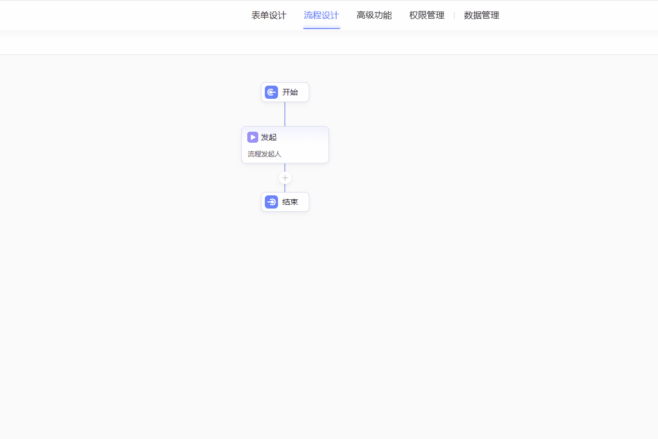The height and width of the screenshot is (439, 658).
Task: Click the 开始 text label
Action: pos(290,92)
